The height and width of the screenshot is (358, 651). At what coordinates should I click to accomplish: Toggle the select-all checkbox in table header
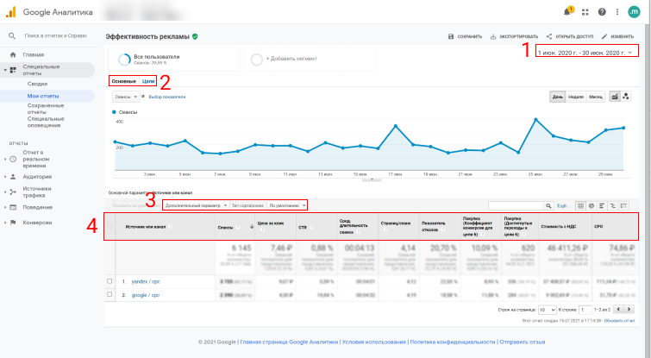click(x=110, y=227)
